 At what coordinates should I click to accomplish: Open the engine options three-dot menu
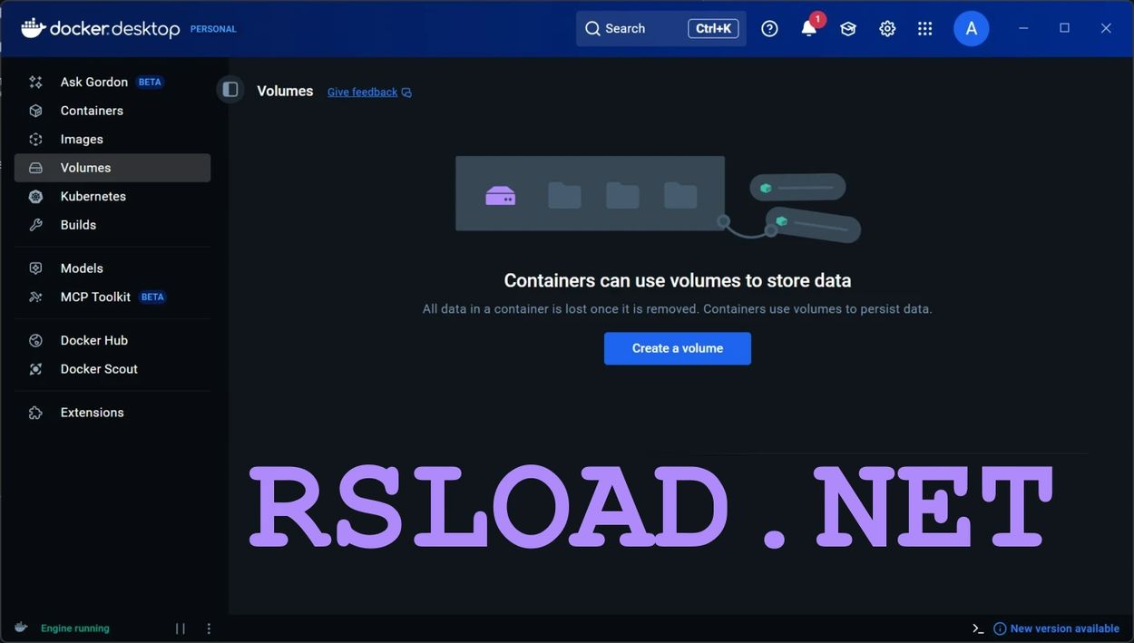209,628
